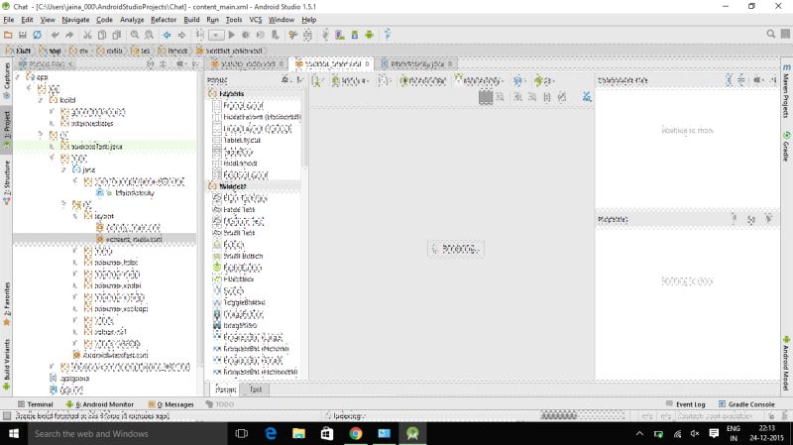Click the Synchronize toolbar icon
Screen dimensions: 793x445
[x=37, y=35]
